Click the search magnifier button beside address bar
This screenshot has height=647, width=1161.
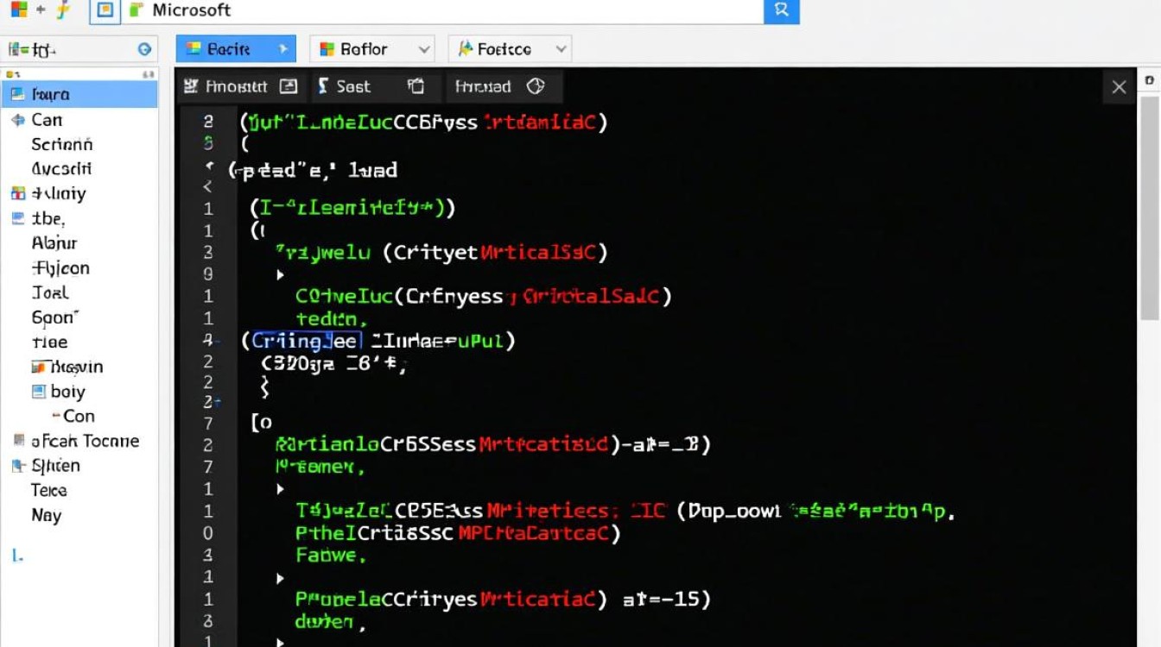[782, 11]
